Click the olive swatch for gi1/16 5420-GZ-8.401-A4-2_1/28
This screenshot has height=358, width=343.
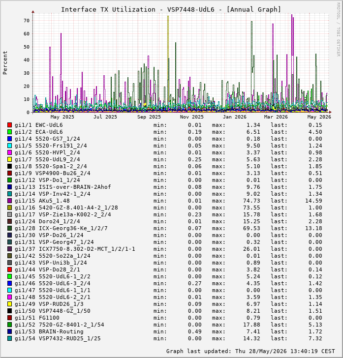[x=9, y=208]
